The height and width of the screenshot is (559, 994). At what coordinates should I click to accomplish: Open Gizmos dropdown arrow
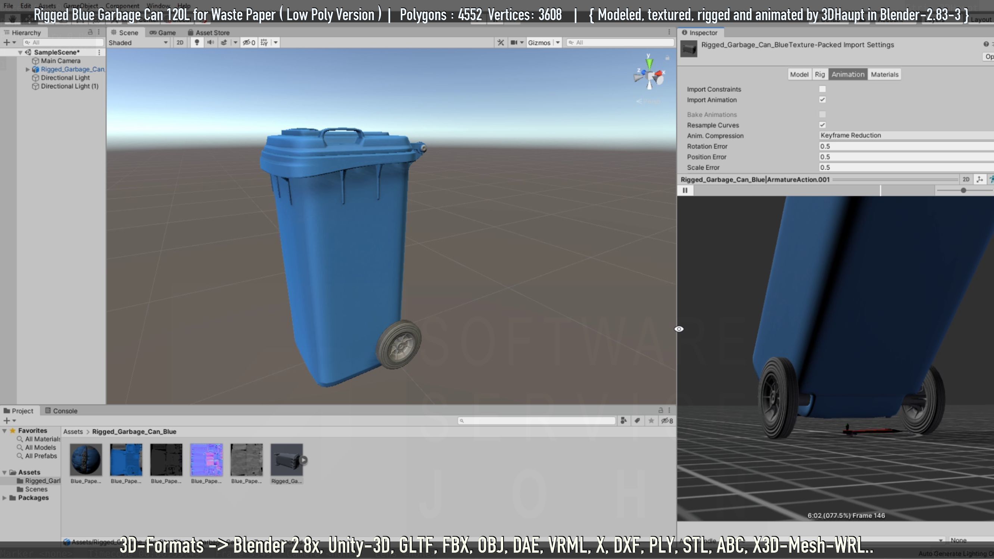click(x=558, y=43)
